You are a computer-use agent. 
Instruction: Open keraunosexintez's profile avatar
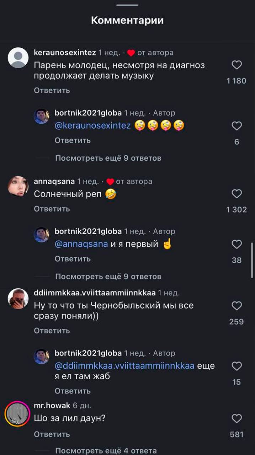tap(18, 58)
